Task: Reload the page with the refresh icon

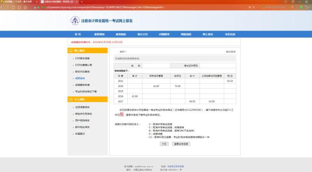Action: (13, 8)
